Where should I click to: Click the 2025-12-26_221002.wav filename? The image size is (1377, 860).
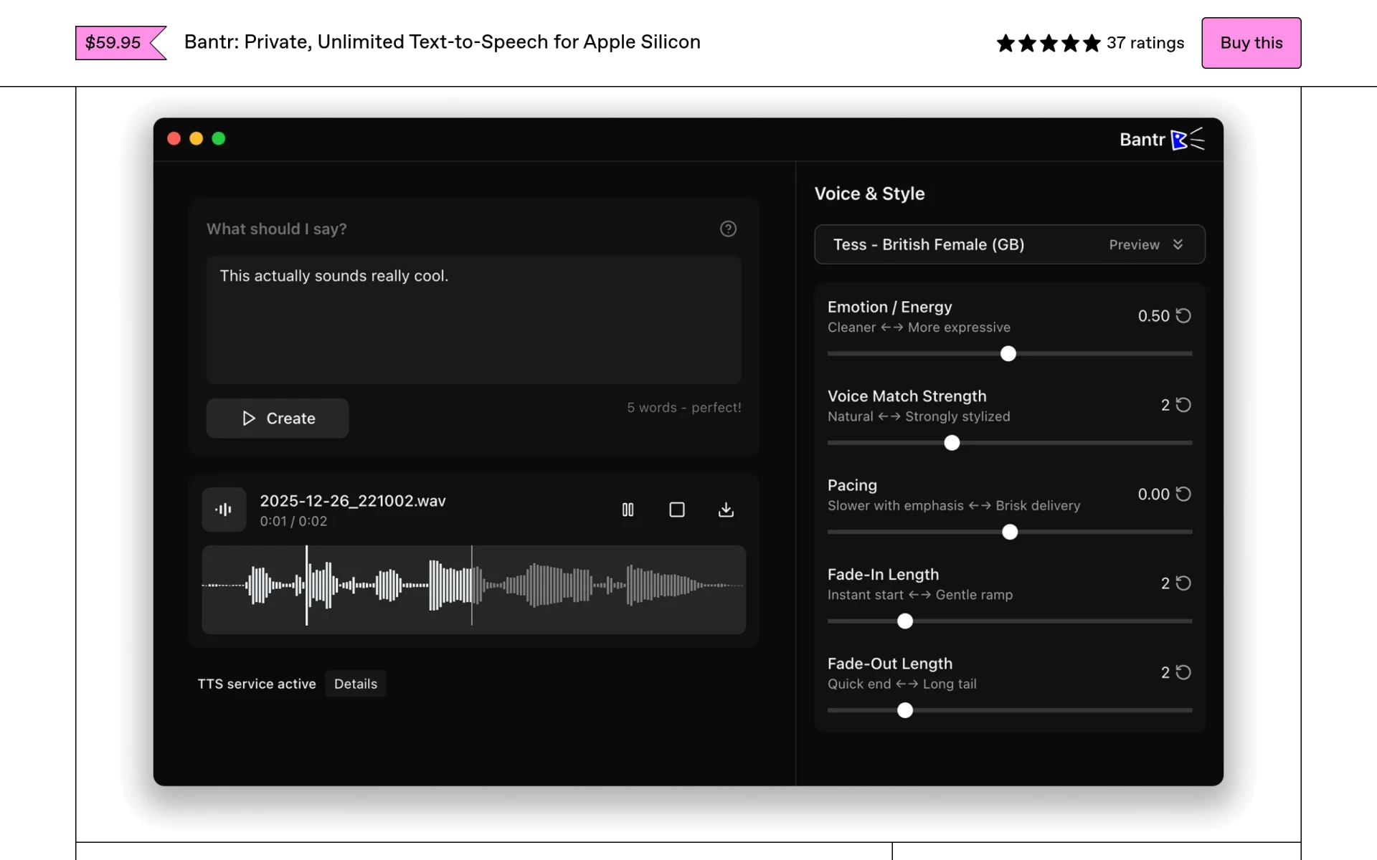[353, 501]
